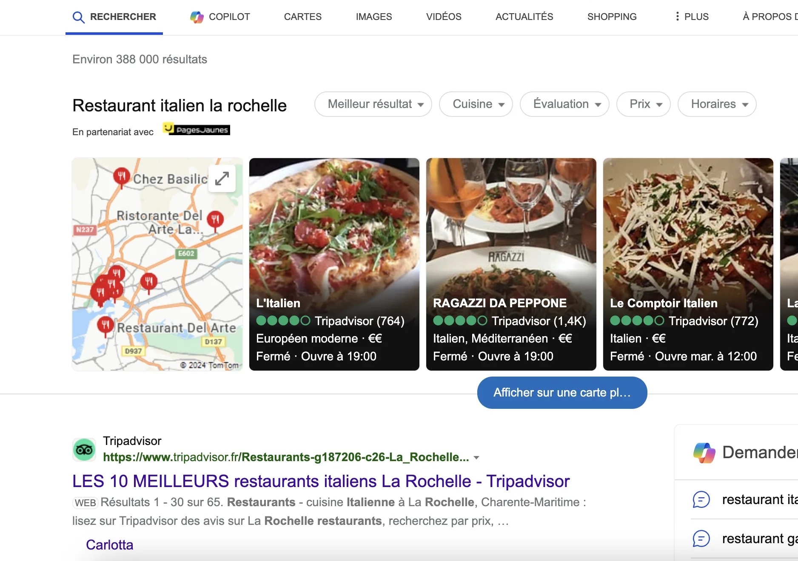This screenshot has width=798, height=561.
Task: Click the Environ 388 000 résultats text
Action: point(140,59)
